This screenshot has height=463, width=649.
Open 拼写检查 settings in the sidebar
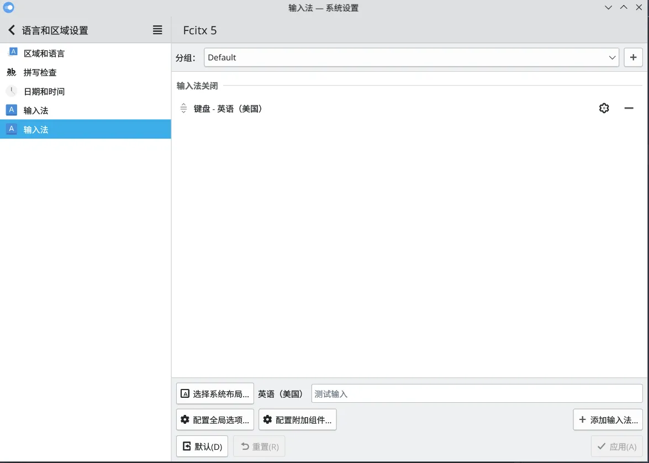(40, 72)
